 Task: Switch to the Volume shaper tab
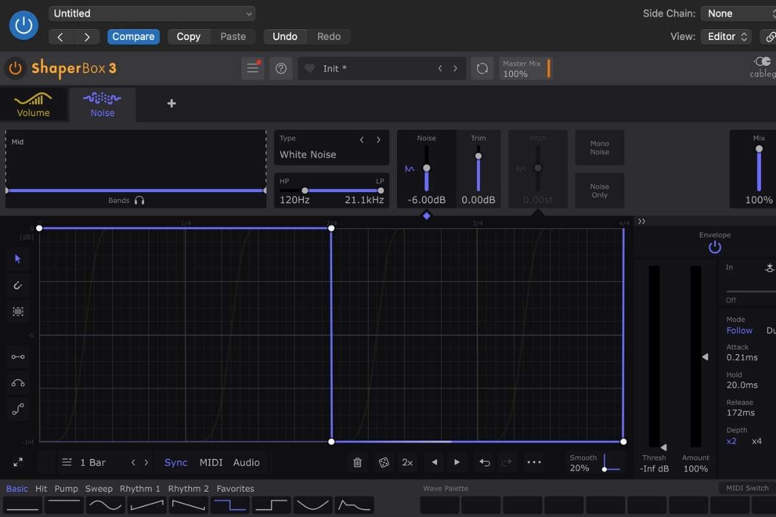[x=33, y=104]
